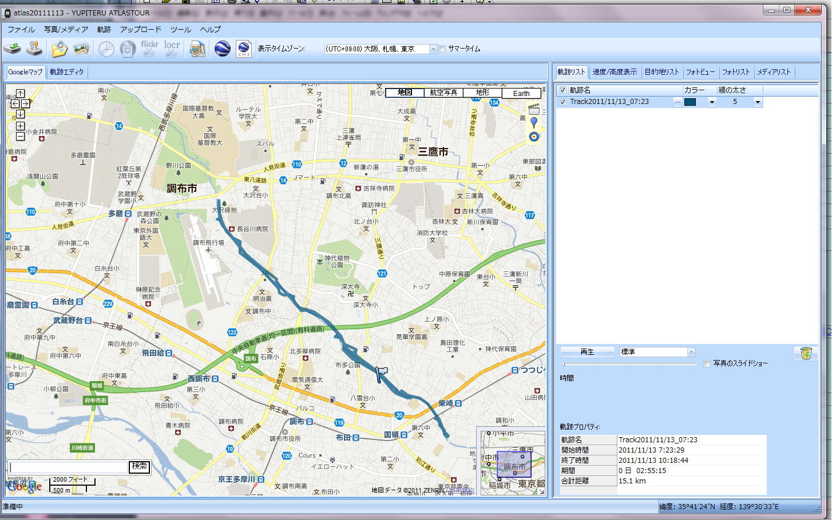Open the line thickness dropdown arrow

[758, 102]
